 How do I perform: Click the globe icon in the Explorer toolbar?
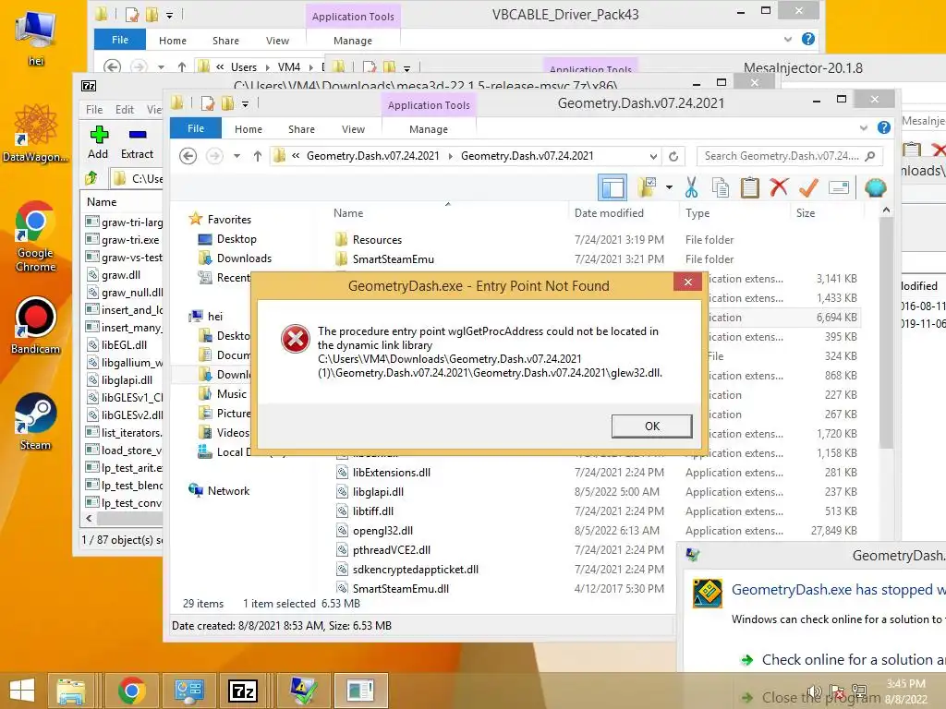tap(875, 187)
